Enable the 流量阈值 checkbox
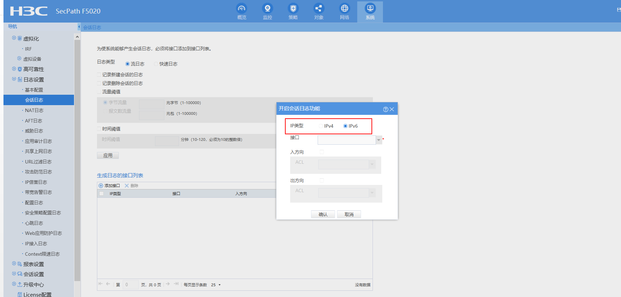Viewport: 621px width, 297px height. (x=99, y=92)
